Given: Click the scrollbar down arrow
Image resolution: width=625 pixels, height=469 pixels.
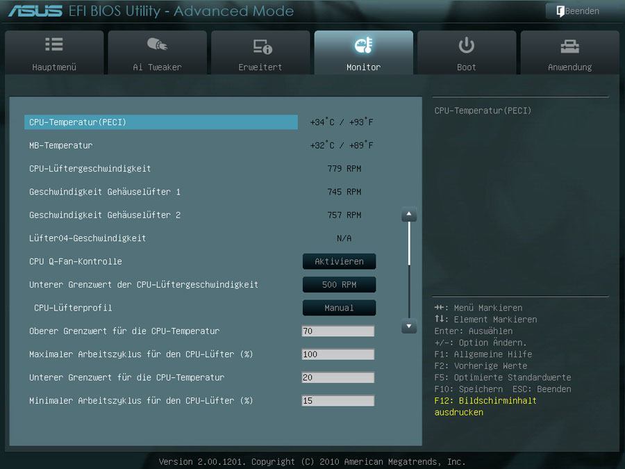Looking at the screenshot, I should (409, 326).
